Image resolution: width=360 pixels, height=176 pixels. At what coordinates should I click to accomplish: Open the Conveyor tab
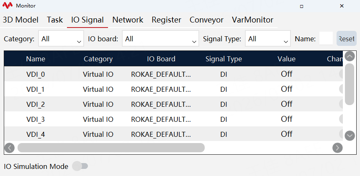[206, 20]
